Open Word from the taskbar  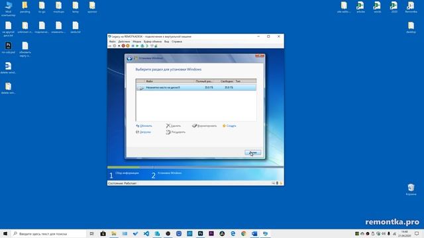[254, 233]
